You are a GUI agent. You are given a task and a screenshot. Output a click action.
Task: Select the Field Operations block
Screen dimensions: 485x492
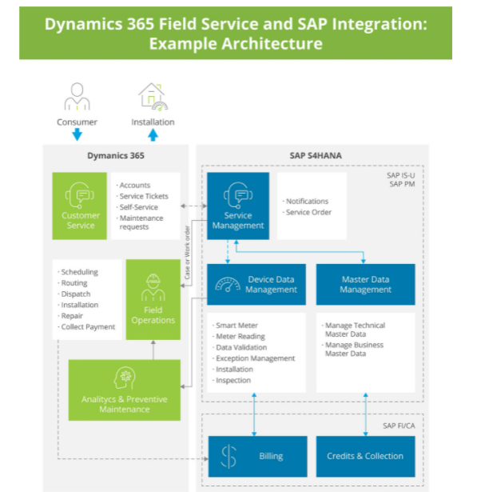pos(153,300)
